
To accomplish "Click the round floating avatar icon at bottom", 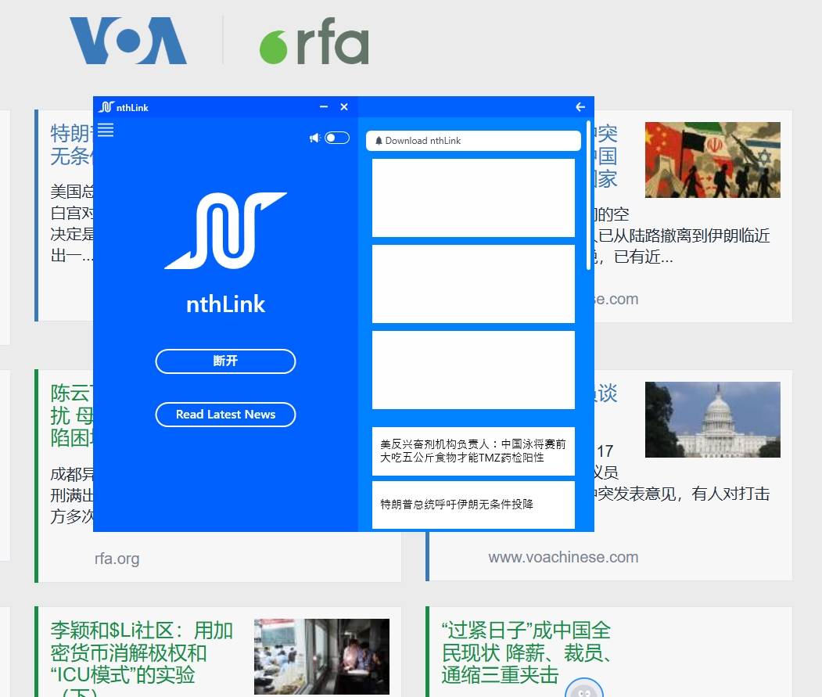I will tap(583, 690).
